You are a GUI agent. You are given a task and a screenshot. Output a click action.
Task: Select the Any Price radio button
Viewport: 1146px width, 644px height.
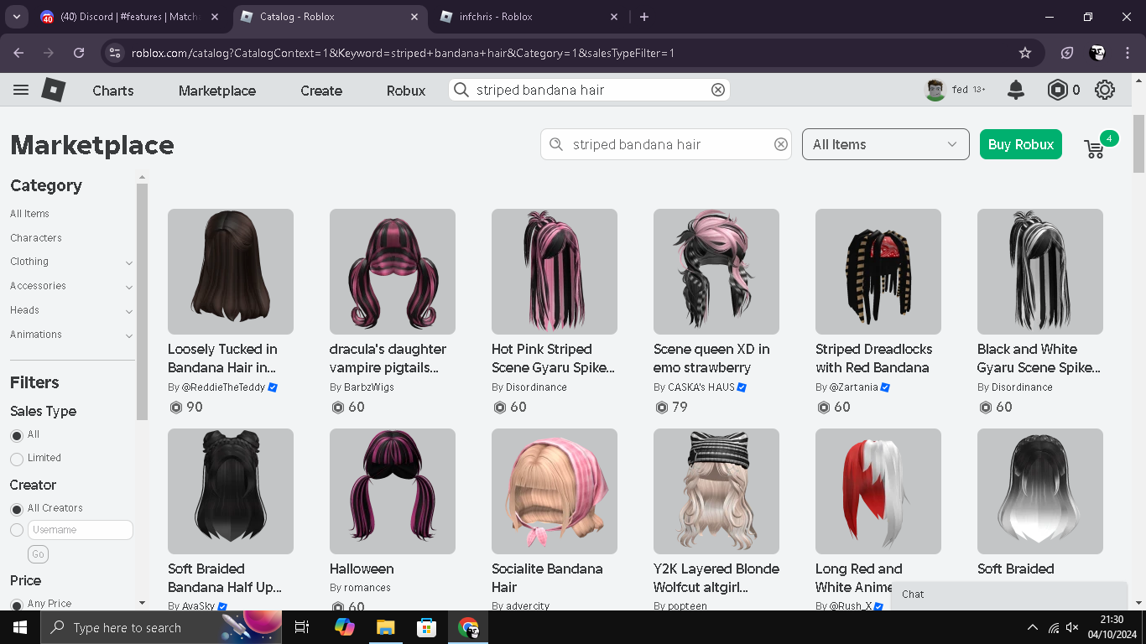17,605
